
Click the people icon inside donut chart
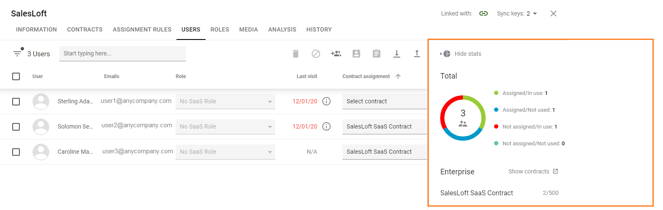pyautogui.click(x=463, y=124)
